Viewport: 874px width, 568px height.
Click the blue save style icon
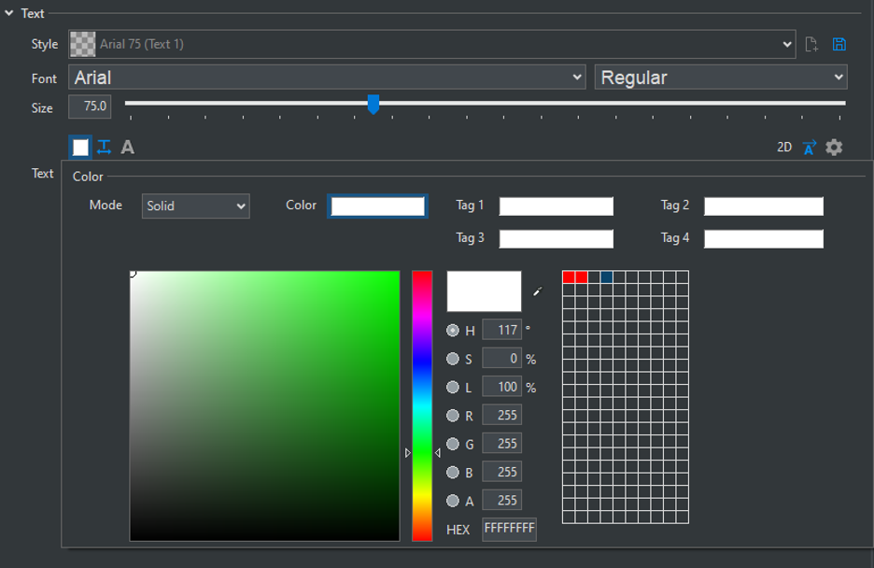[839, 44]
